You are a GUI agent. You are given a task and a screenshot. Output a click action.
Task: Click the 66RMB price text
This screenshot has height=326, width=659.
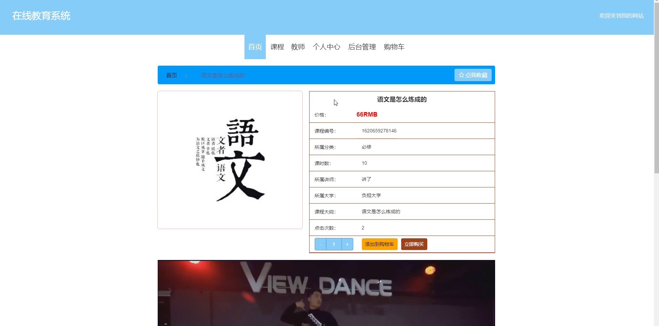pos(367,115)
